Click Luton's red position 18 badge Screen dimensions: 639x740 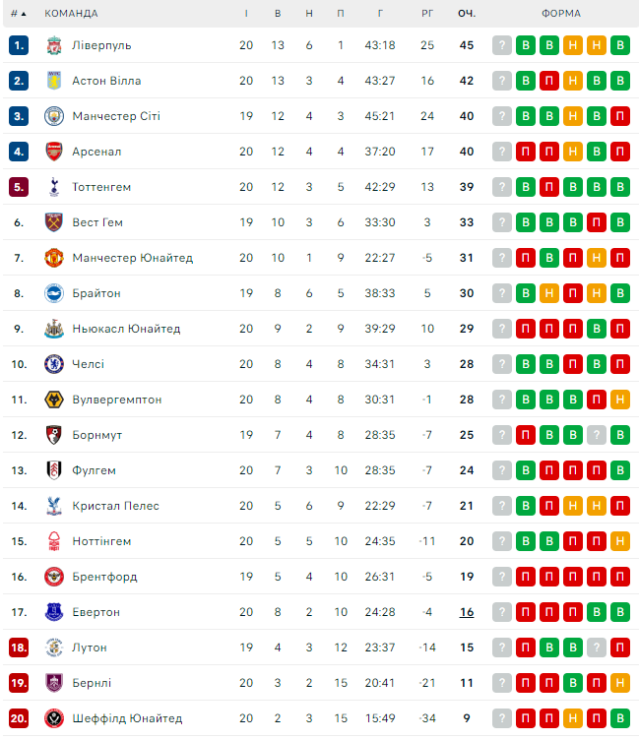click(19, 647)
